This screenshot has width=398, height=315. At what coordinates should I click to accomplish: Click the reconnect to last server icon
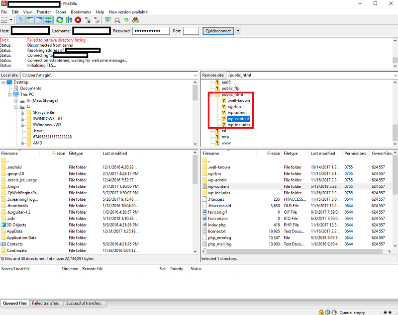point(97,20)
